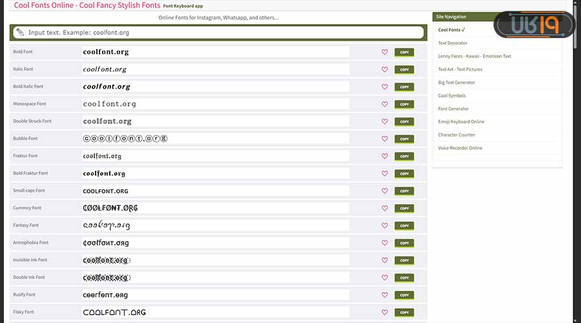Viewport: 581px width, 323px height.
Task: Mark Small caps Font as favorite
Action: point(385,191)
